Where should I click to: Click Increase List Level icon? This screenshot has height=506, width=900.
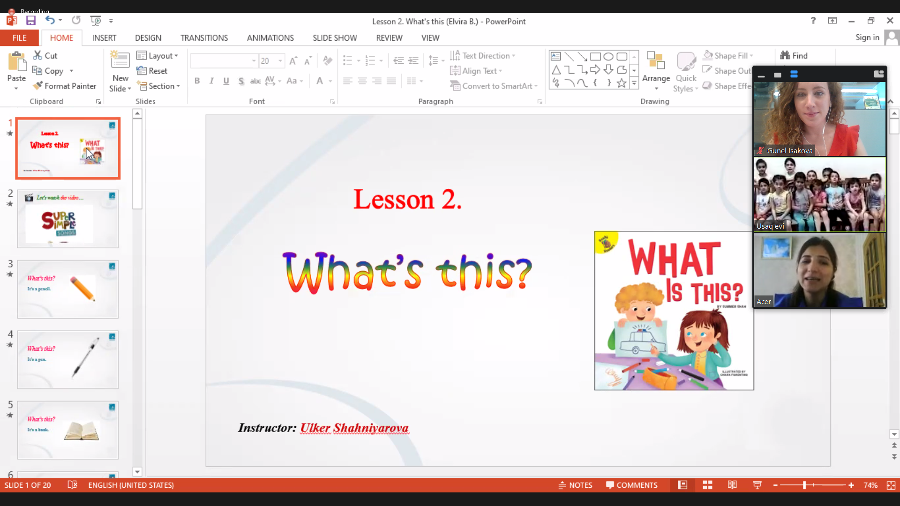tap(413, 61)
